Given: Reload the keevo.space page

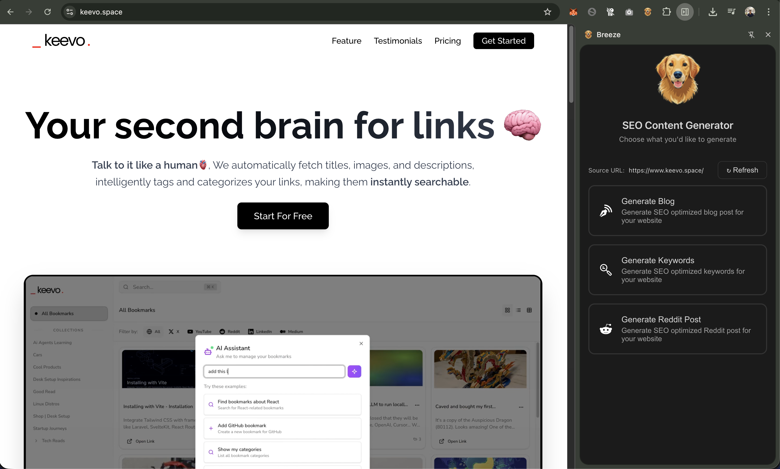Looking at the screenshot, I should click(x=48, y=12).
